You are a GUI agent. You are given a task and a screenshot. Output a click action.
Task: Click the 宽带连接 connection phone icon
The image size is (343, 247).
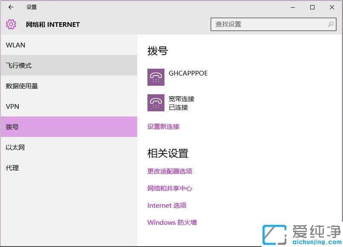click(x=156, y=103)
